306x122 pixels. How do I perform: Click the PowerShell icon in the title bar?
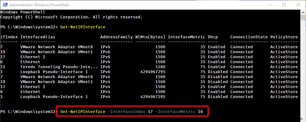[x=5, y=5]
